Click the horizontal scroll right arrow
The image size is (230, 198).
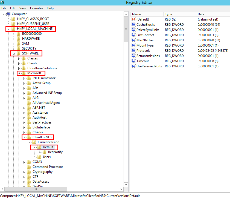tap(121, 189)
